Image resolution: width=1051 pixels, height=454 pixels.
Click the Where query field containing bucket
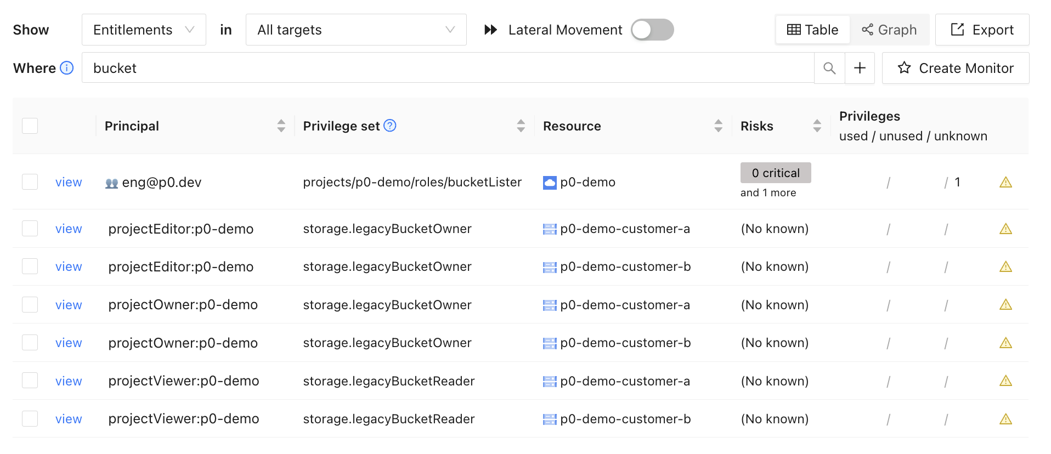click(x=447, y=68)
